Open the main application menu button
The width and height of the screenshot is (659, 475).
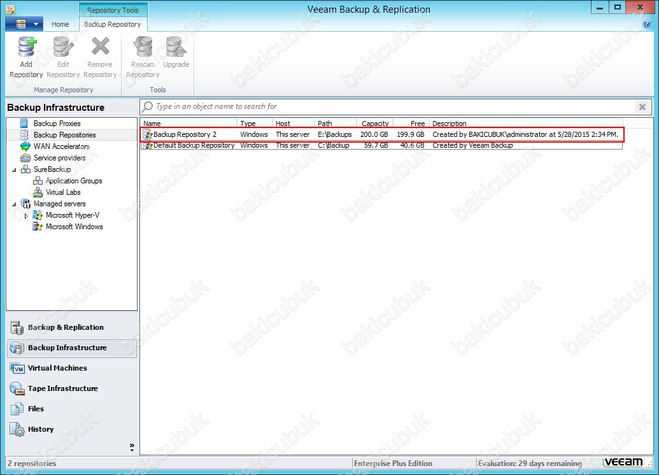[24, 24]
